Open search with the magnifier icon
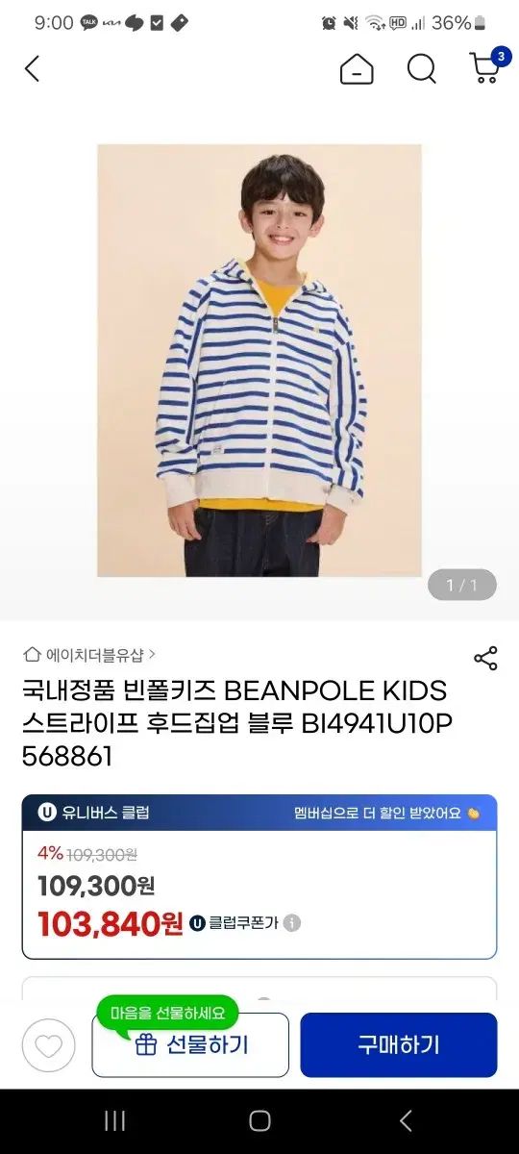The image size is (519, 1154). (x=421, y=68)
